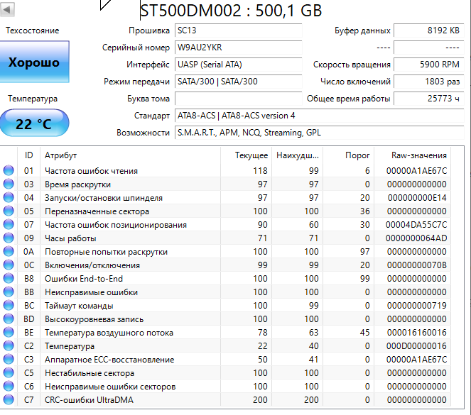Select status icon for attribute BC
This screenshot has width=471, height=415.
pyautogui.click(x=9, y=305)
